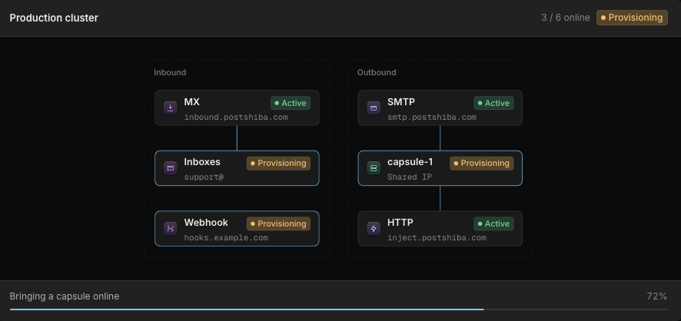Image resolution: width=681 pixels, height=321 pixels.
Task: Click the capsule-1 server icon
Action: pos(374,168)
